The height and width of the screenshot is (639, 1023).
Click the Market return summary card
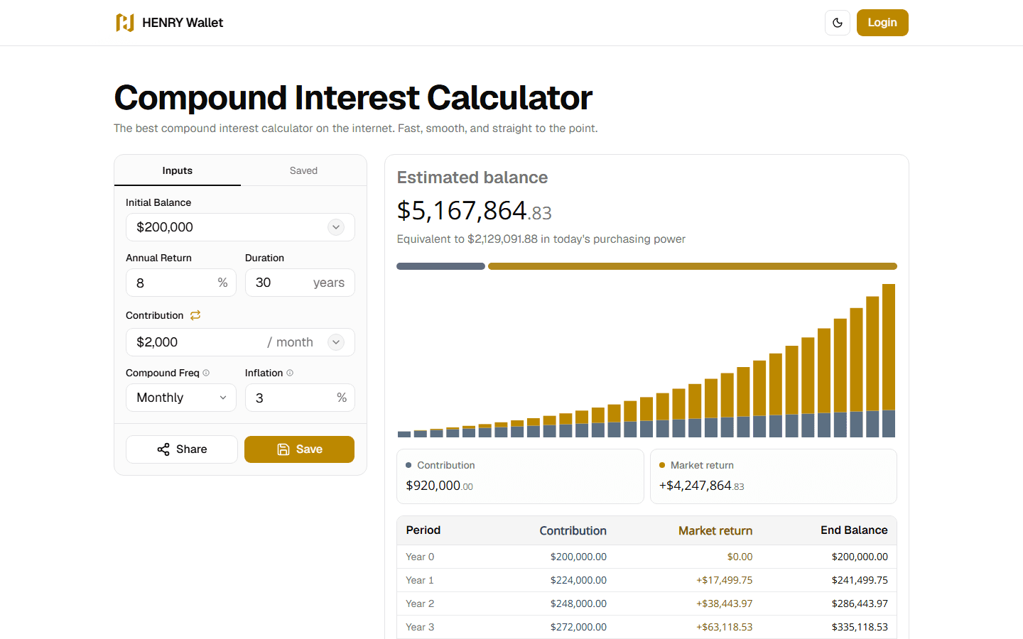(774, 476)
